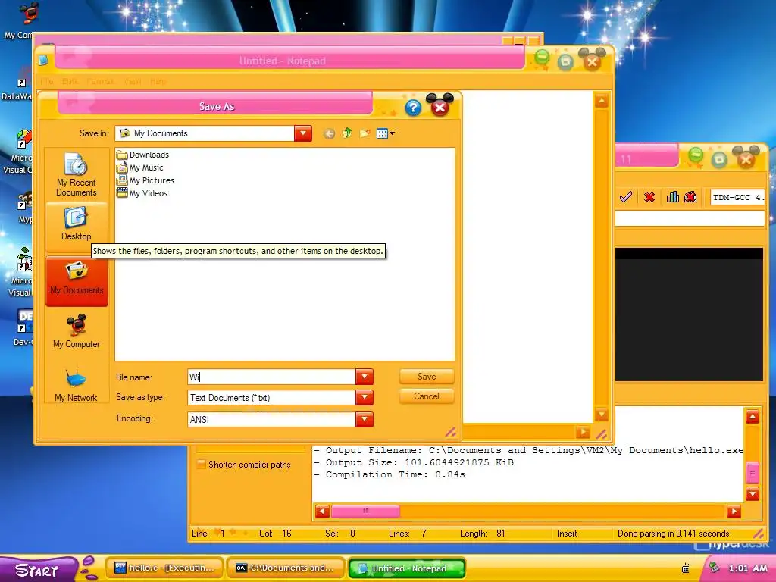Minimize the Dev-C++ window
Viewport: 776px width, 582px height.
696,156
